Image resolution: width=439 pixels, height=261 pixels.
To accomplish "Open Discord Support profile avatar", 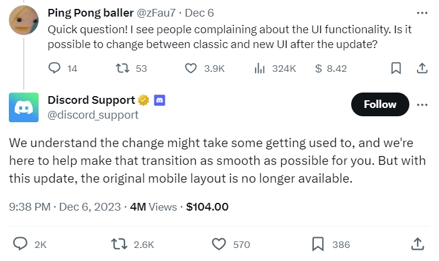I will 24,107.
